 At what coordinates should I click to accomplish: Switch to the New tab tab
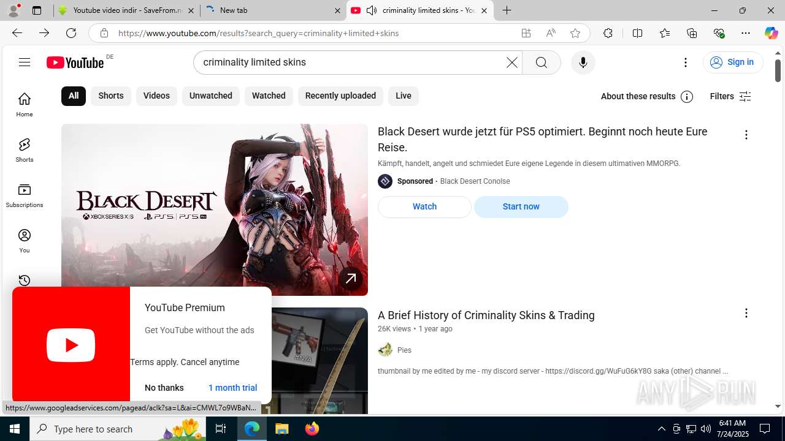coord(274,10)
